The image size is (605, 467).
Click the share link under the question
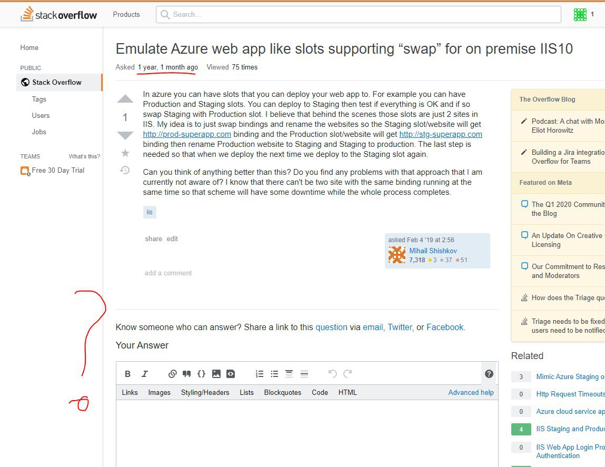tap(154, 239)
